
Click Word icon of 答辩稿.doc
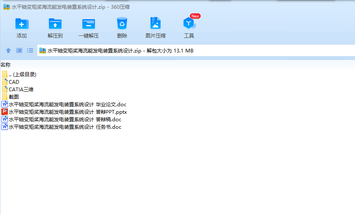[5, 119]
